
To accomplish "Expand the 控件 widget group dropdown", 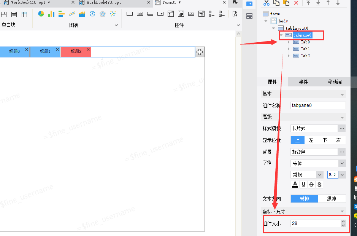I will tap(238, 25).
